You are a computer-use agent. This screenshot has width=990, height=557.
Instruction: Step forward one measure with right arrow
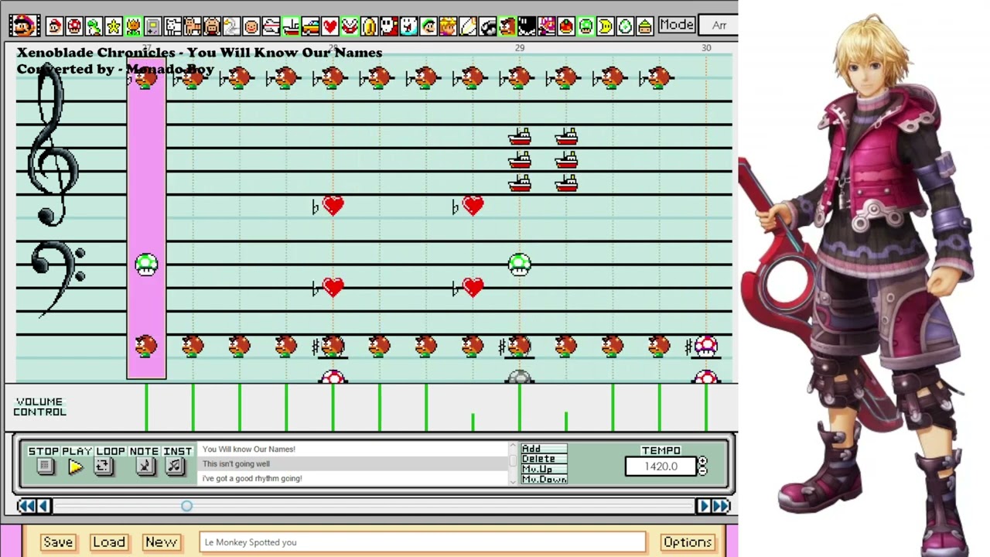pyautogui.click(x=704, y=506)
